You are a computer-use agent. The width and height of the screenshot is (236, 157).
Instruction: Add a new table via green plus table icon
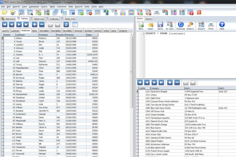(x=81, y=12)
